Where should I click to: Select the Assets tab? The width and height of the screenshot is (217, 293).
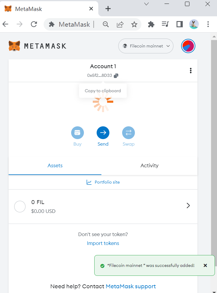(x=55, y=165)
